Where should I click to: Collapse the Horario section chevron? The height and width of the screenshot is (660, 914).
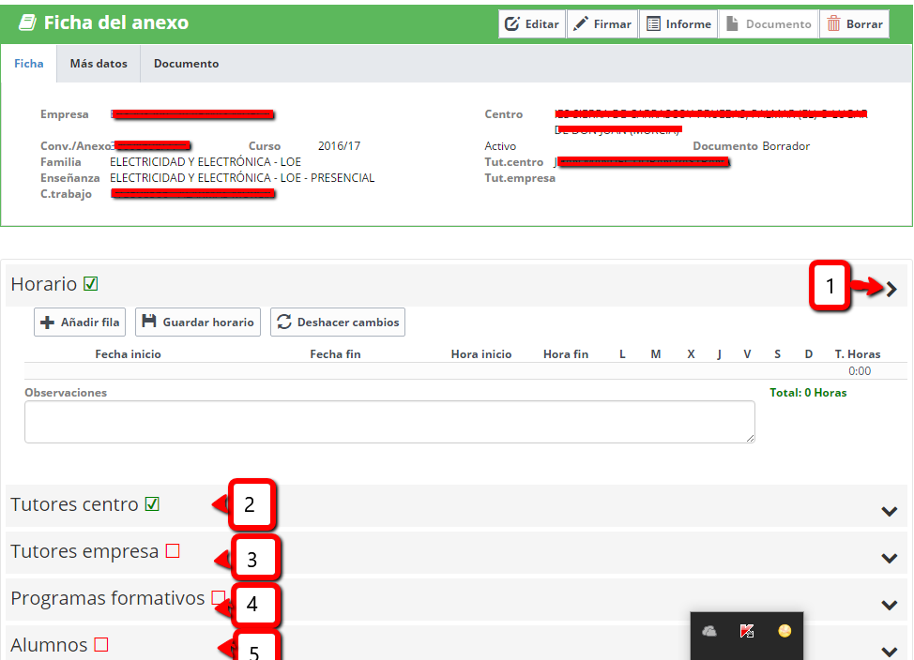891,289
